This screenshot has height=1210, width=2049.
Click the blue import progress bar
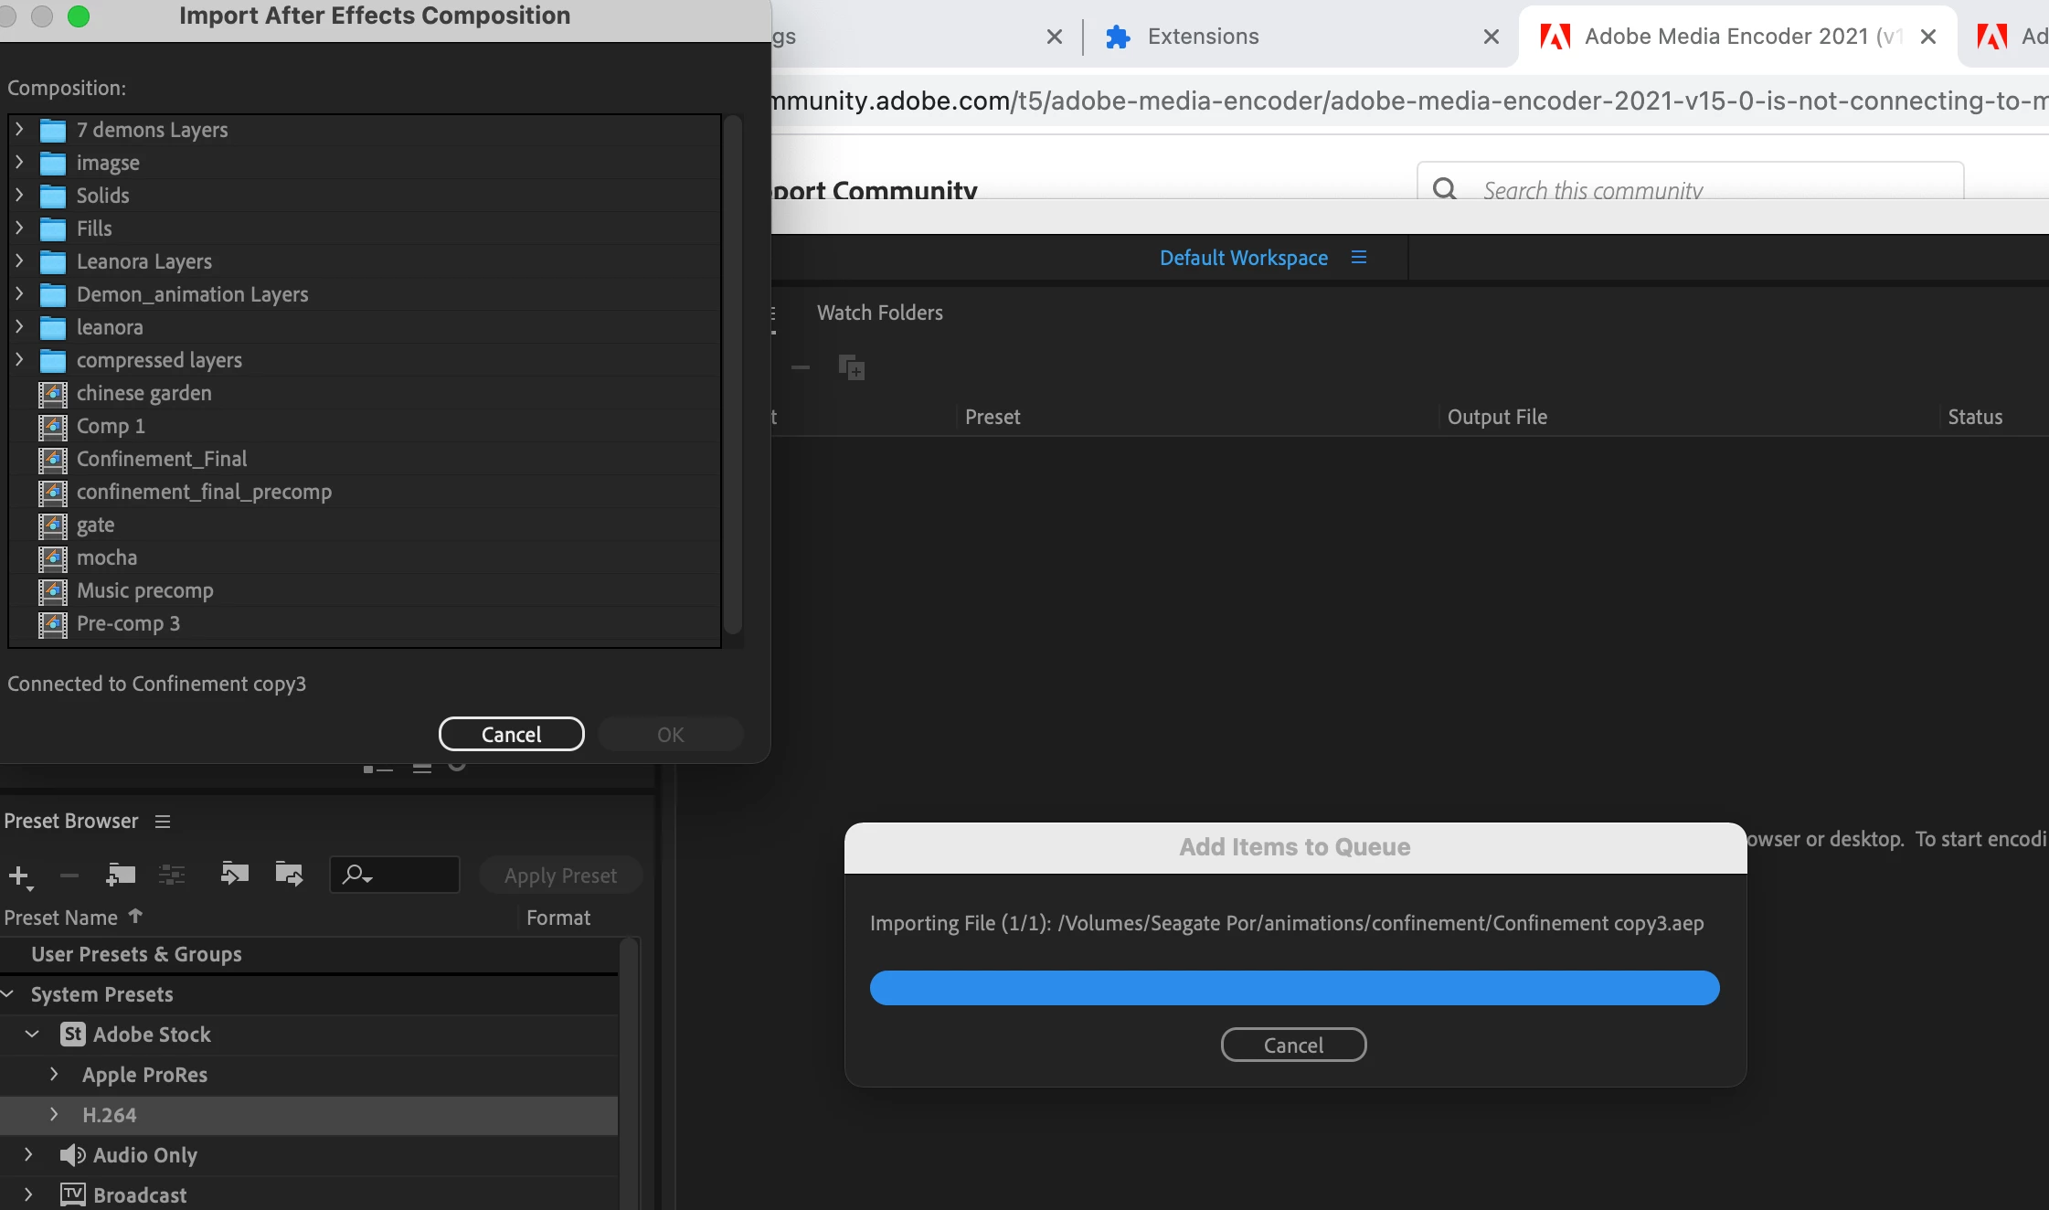pos(1294,988)
